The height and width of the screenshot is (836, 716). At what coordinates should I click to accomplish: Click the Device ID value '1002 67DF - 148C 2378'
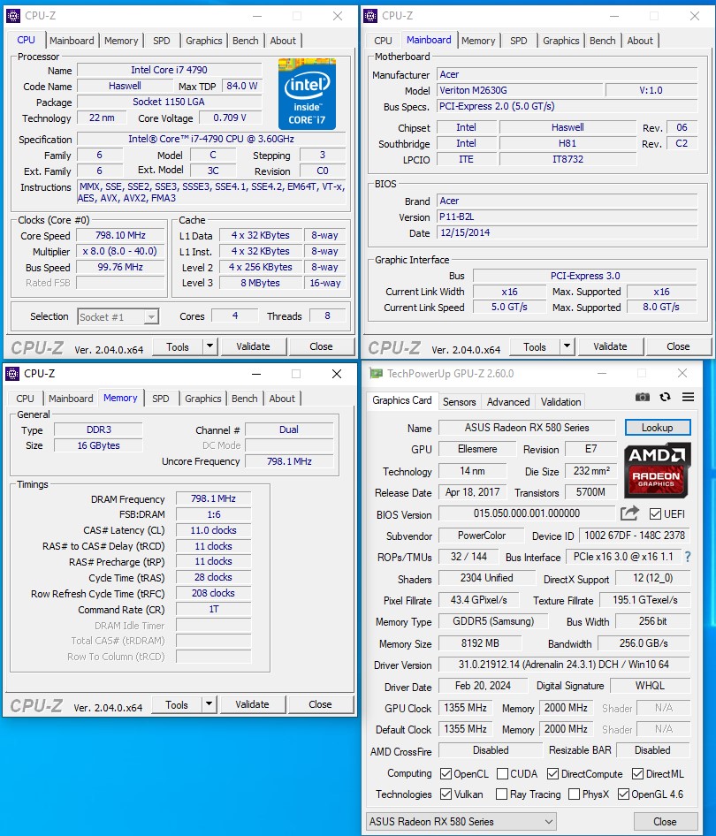[635, 536]
